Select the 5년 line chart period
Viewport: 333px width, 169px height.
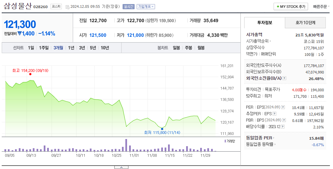tap(93, 48)
